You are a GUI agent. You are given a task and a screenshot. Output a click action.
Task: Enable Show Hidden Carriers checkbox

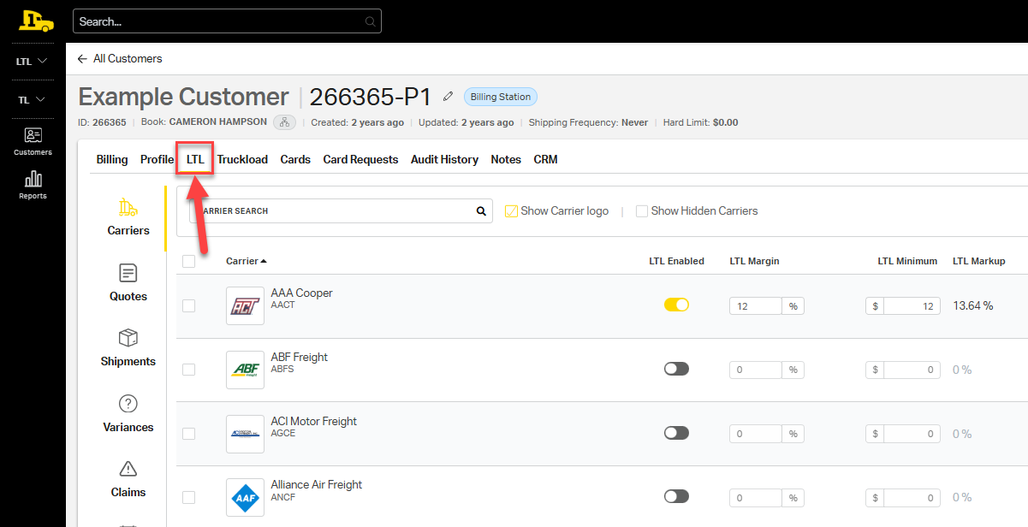tap(642, 211)
